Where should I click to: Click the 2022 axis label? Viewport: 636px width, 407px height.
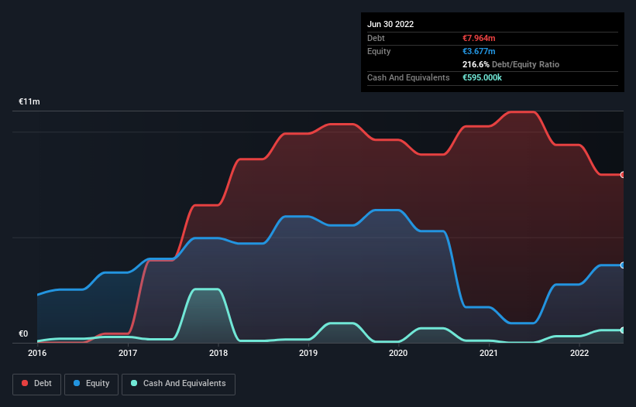tap(579, 353)
